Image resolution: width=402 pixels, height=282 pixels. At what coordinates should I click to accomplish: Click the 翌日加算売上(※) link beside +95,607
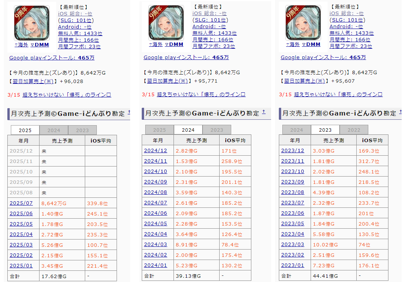point(304,81)
